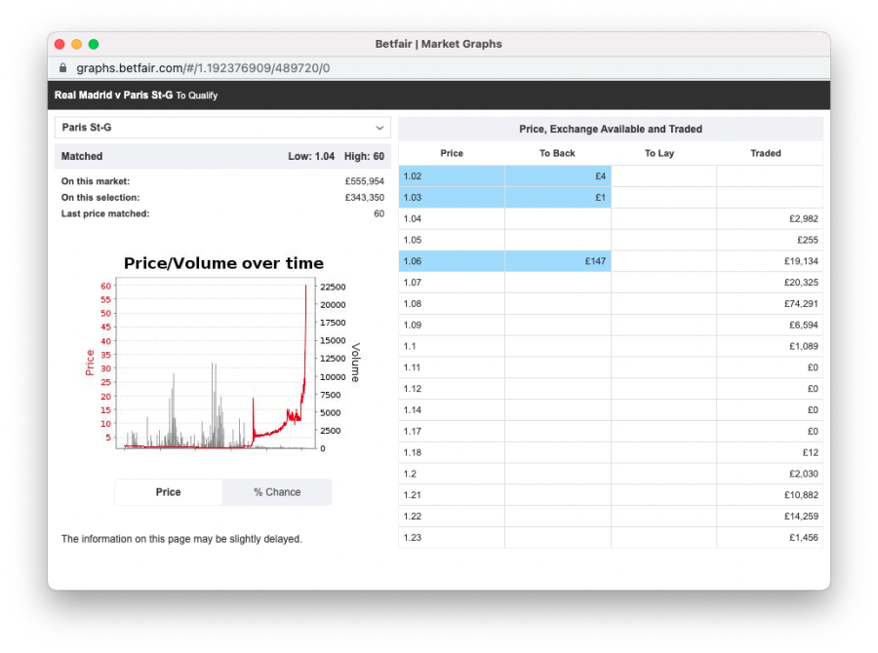Select the 1.09 price row label

(412, 326)
